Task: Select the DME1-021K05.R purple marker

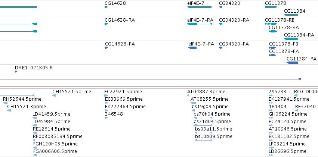Action: coord(16,72)
